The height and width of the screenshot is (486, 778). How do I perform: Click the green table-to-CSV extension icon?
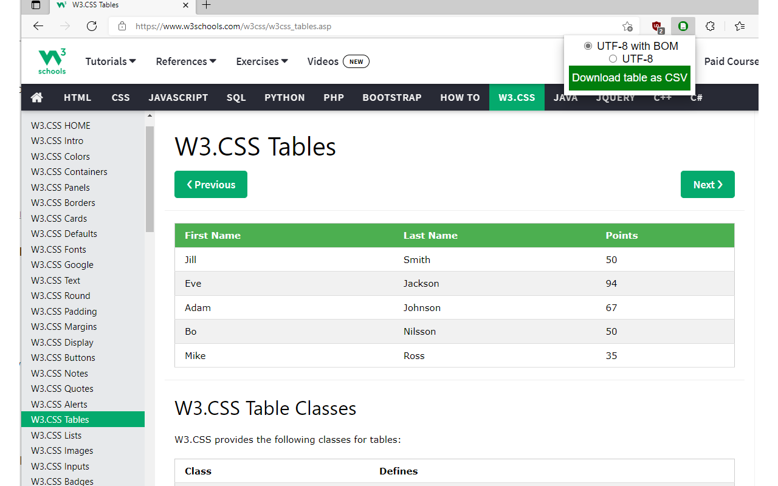click(x=683, y=26)
